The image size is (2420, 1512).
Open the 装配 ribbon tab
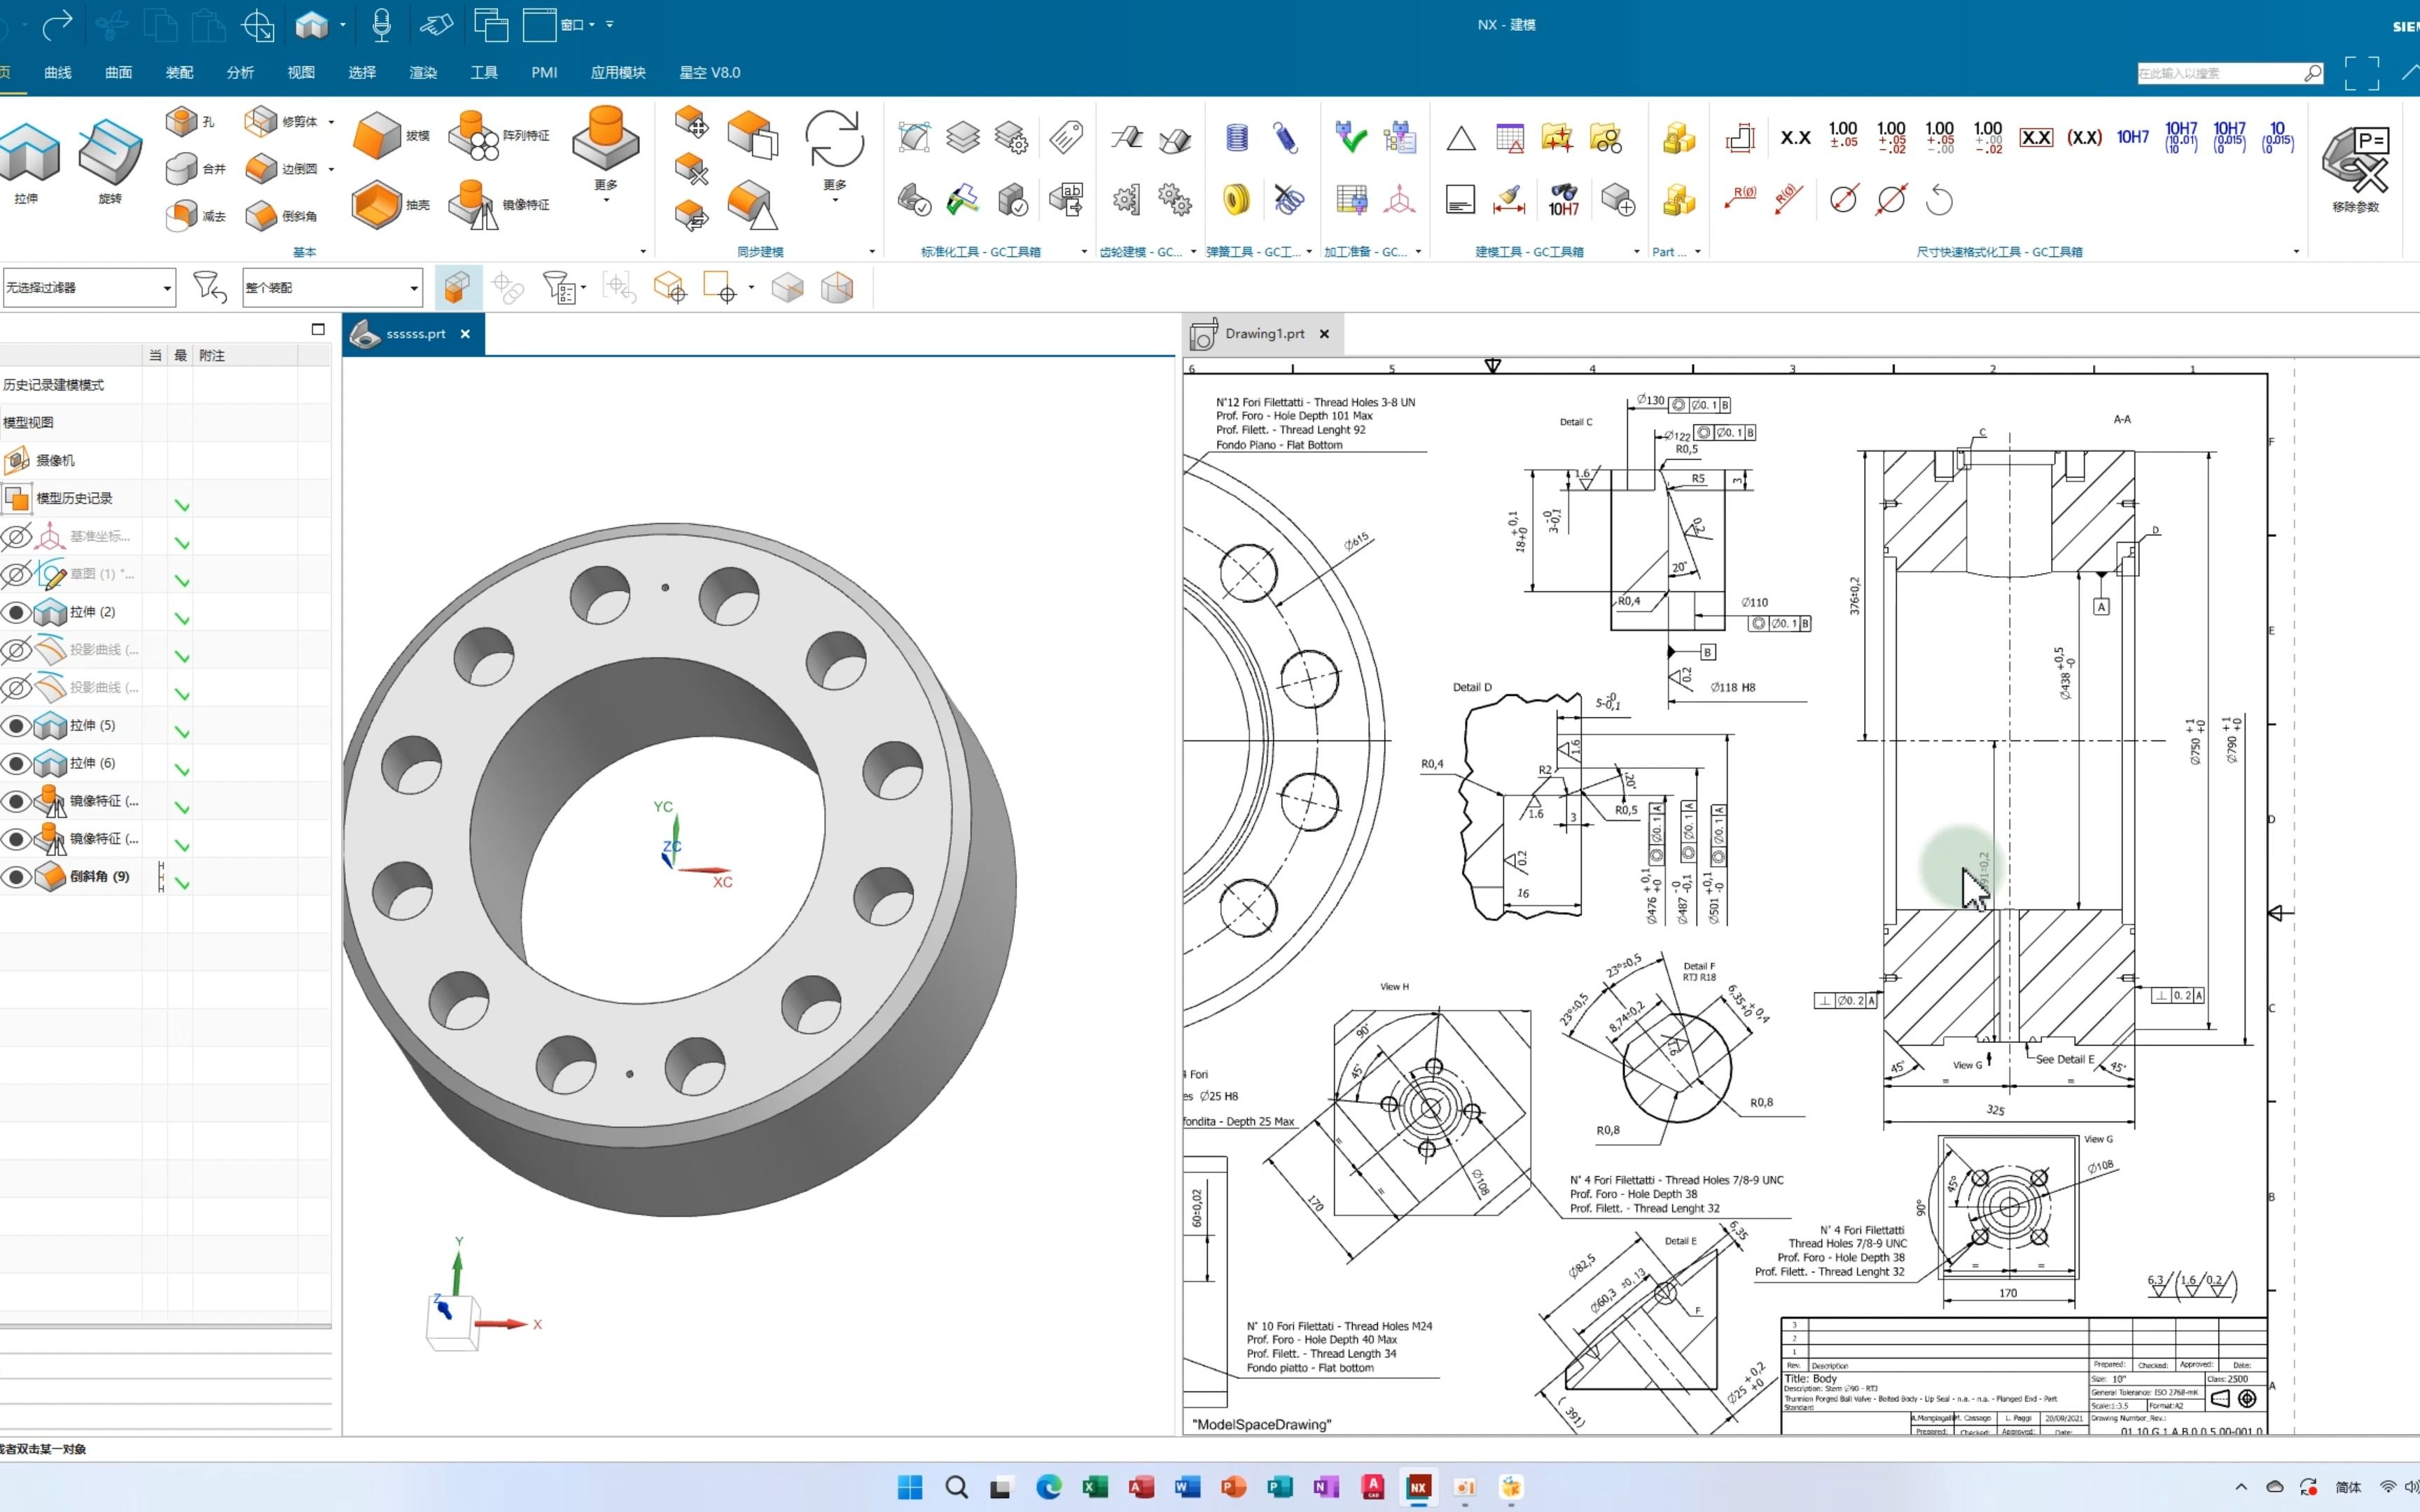[x=179, y=72]
